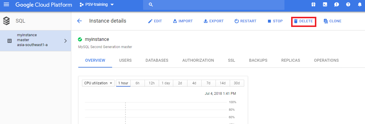The height and width of the screenshot is (124, 365).
Task: Select the 1 day time range
Action: tap(166, 83)
